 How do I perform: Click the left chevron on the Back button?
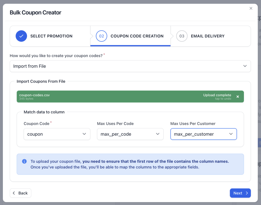(x=14, y=193)
